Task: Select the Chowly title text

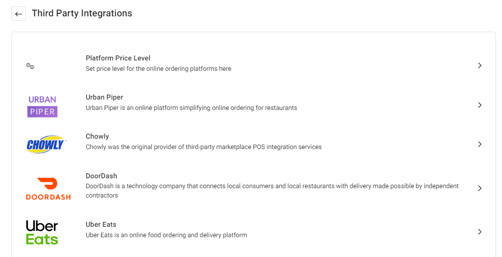Action: click(97, 137)
